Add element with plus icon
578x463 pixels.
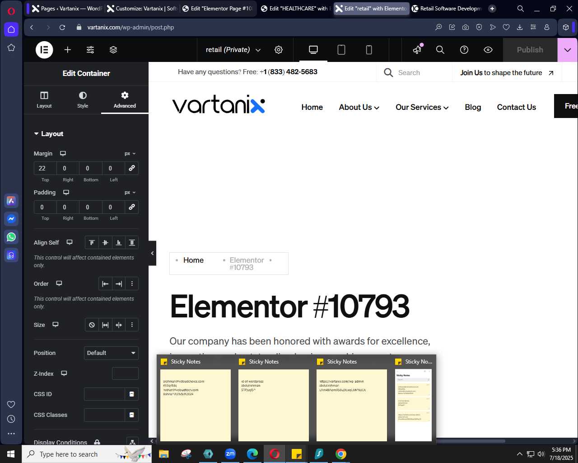[68, 50]
